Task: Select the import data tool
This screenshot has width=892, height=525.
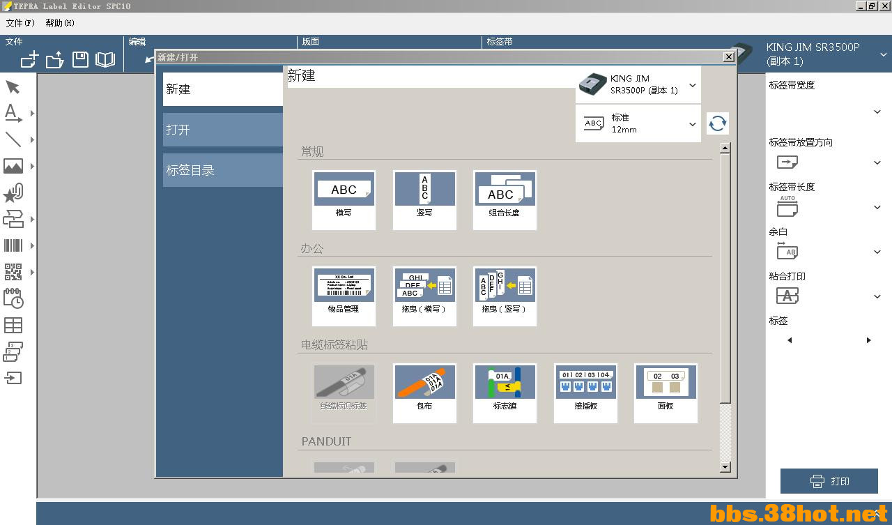Action: pyautogui.click(x=13, y=378)
